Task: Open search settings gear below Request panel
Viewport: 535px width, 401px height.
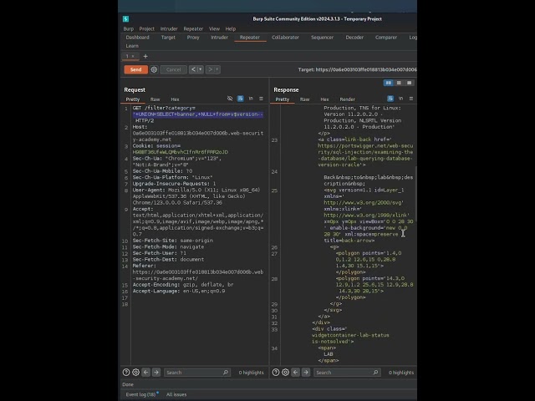Action: coord(135,372)
